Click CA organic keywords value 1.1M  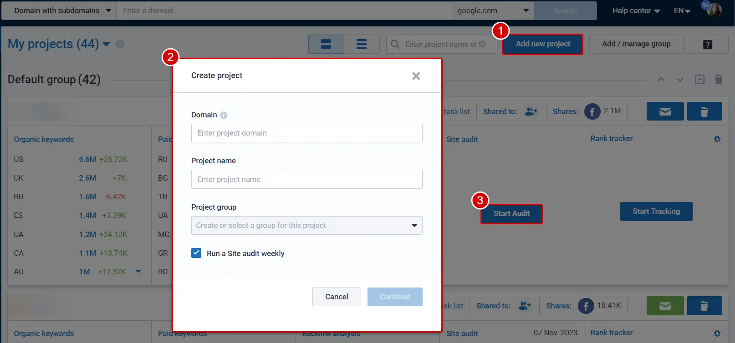(x=87, y=253)
